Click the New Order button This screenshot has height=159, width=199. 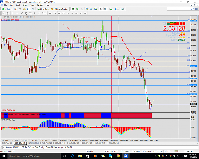click(x=43, y=9)
